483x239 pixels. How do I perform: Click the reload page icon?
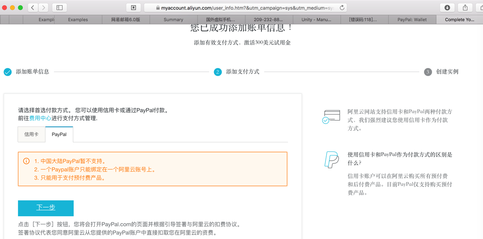coord(342,8)
